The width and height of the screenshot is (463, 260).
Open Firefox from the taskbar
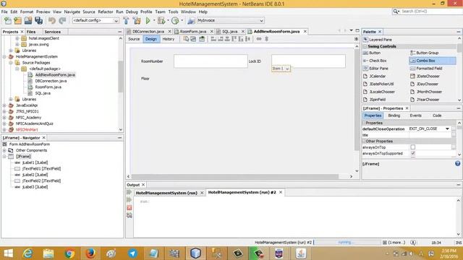pyautogui.click(x=90, y=253)
